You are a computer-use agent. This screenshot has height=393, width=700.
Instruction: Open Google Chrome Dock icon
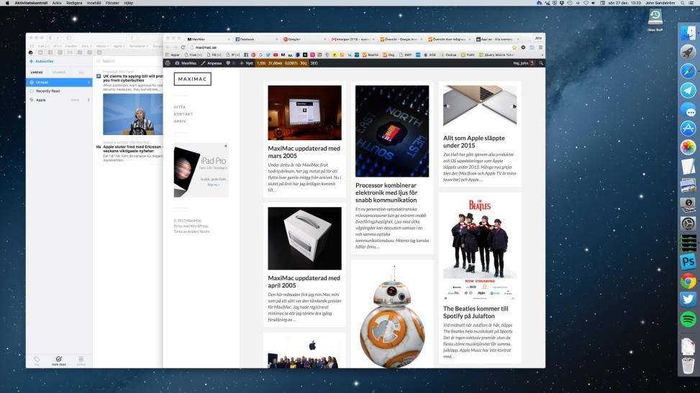[688, 281]
